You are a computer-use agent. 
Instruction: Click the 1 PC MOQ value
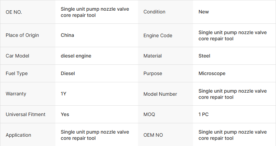203,114
